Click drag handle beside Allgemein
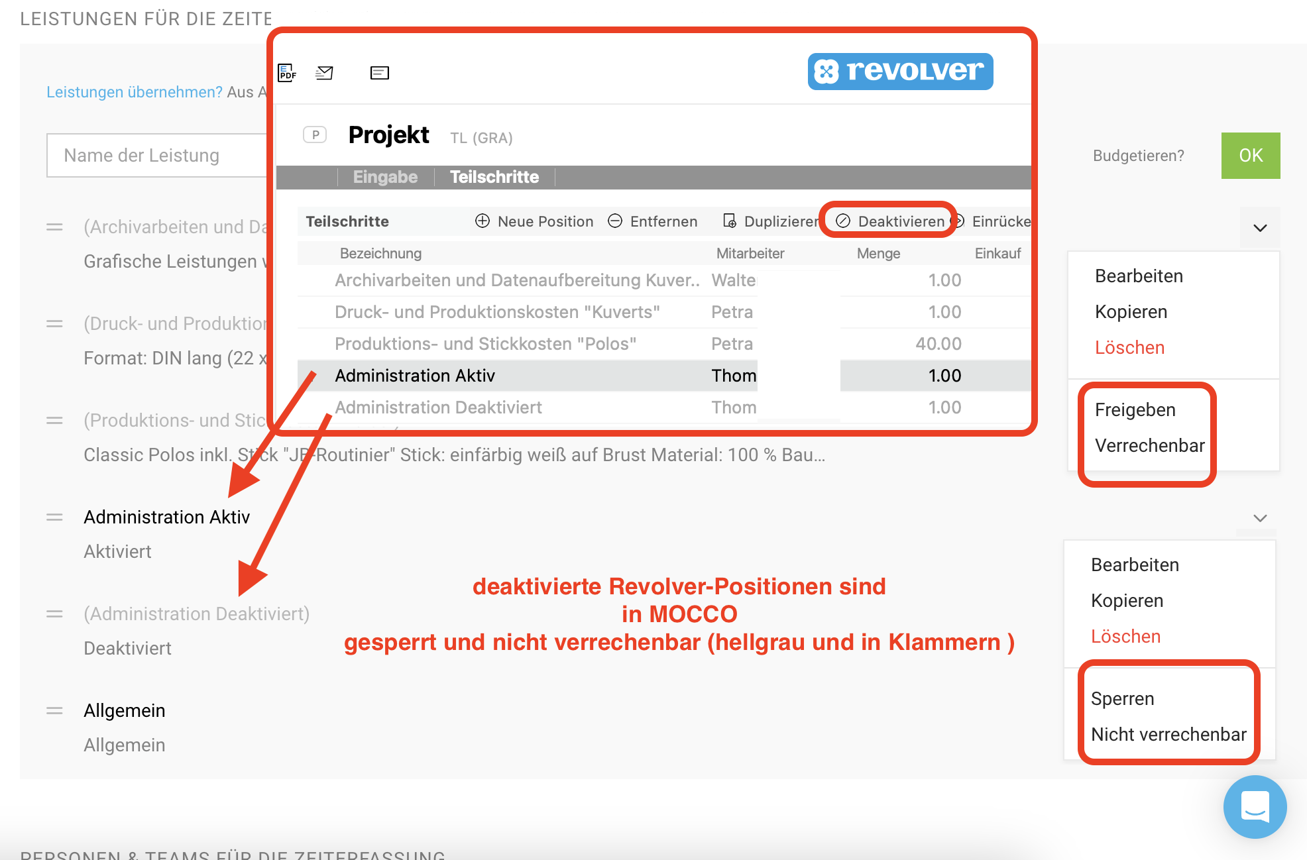 pos(54,711)
